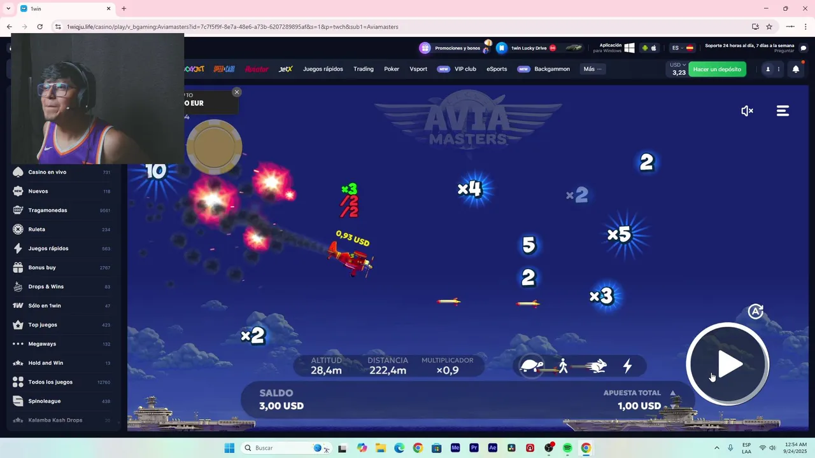The height and width of the screenshot is (458, 815).
Task: Open Aviator game logo link
Action: (257, 69)
